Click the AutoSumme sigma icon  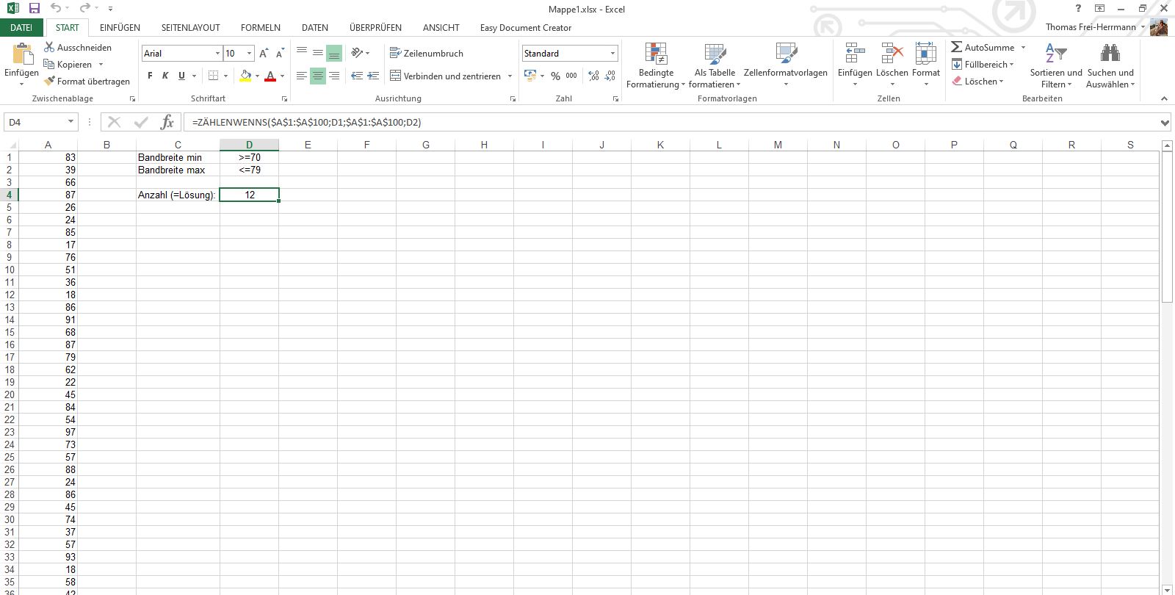957,47
